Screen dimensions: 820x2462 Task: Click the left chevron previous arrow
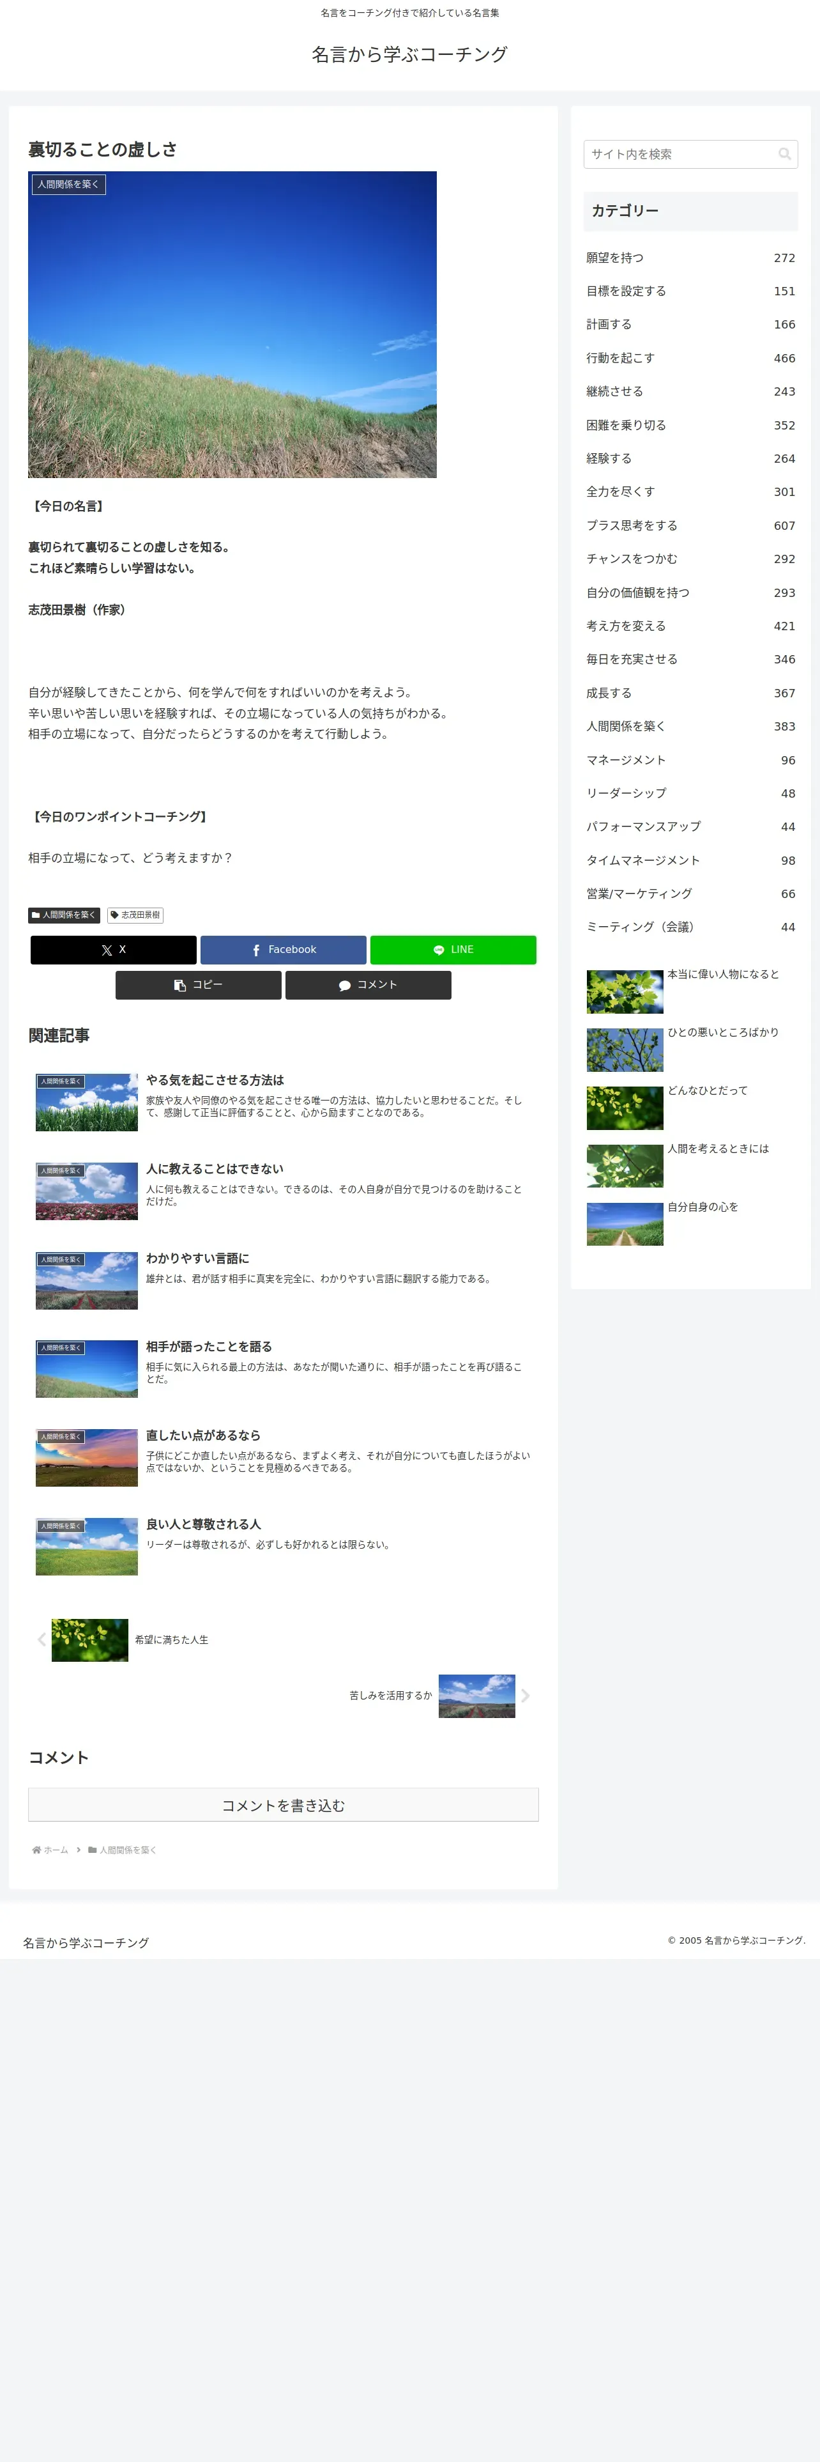click(41, 1640)
